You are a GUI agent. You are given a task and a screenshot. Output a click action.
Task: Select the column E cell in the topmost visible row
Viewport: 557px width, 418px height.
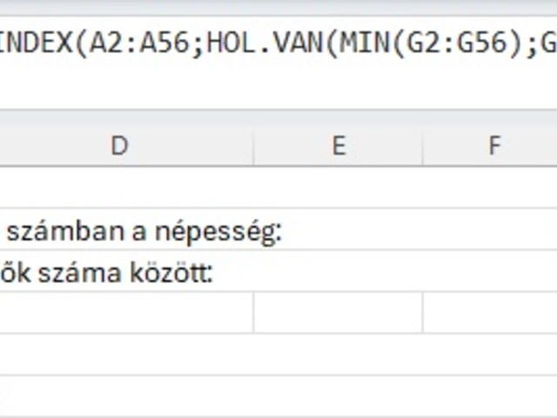(339, 187)
